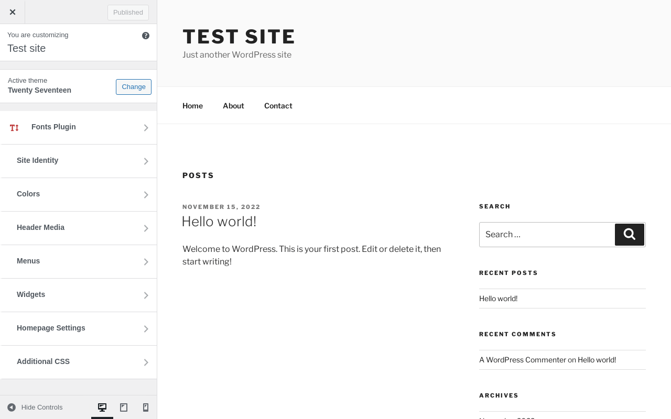Click the Hide Controls arrow icon
The height and width of the screenshot is (419, 671).
(12, 407)
